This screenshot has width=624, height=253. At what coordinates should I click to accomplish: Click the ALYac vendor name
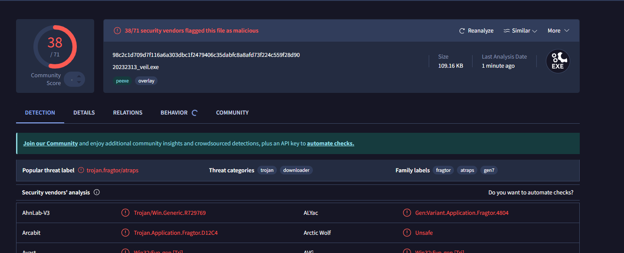click(311, 213)
